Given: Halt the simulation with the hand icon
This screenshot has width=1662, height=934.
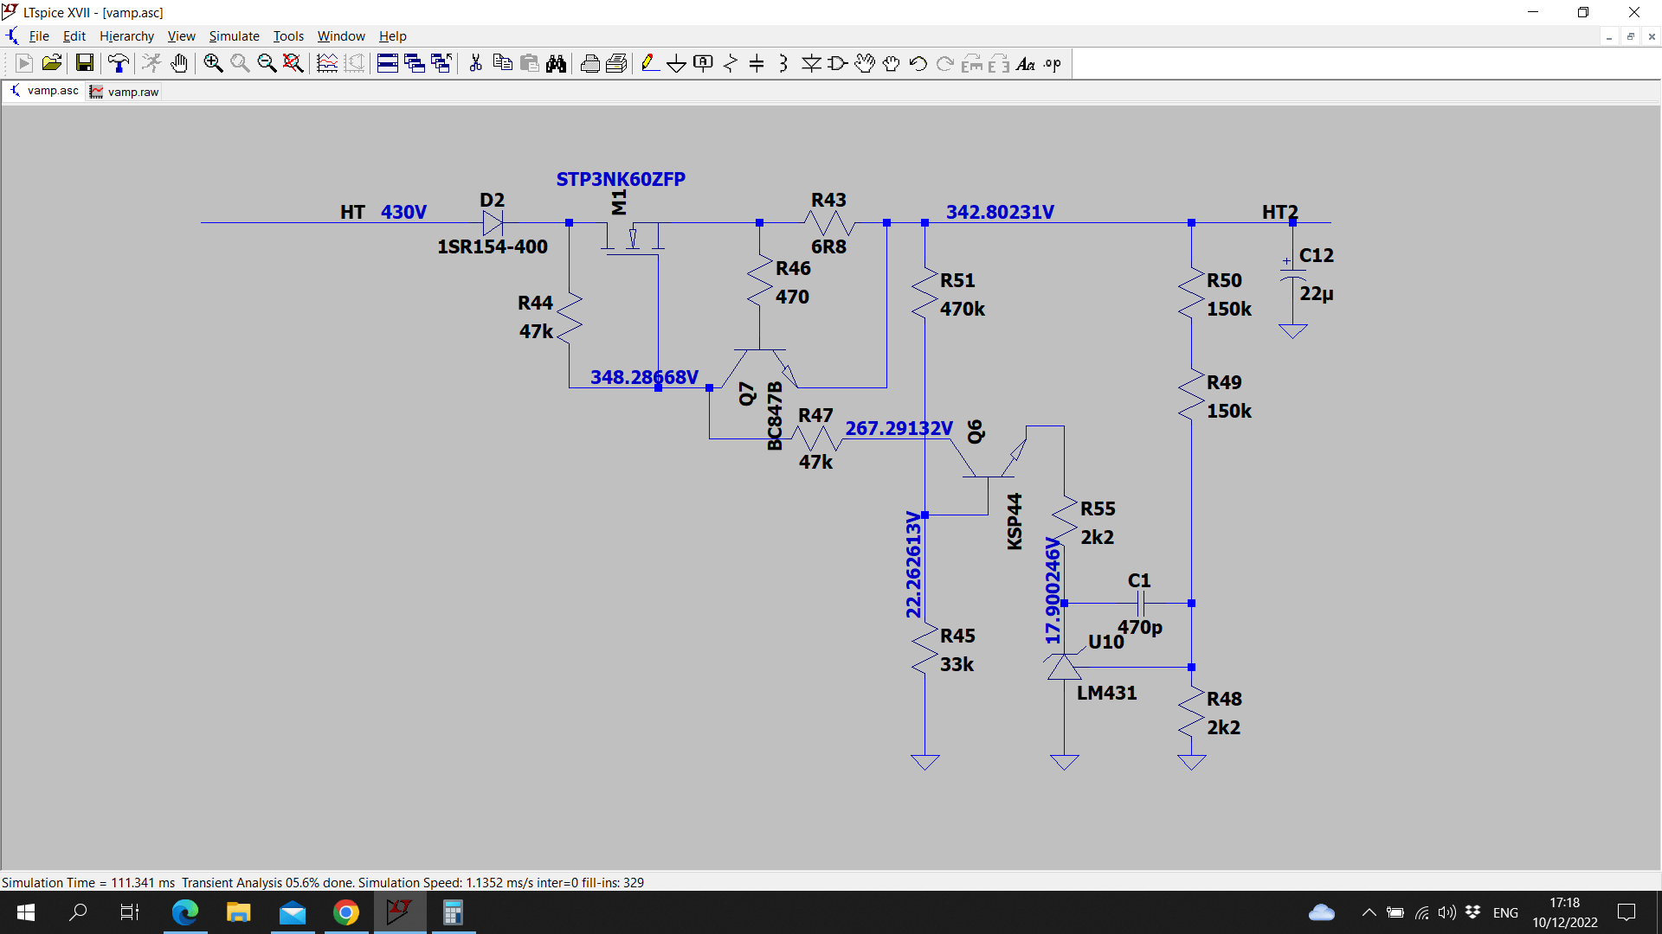Looking at the screenshot, I should pos(178,63).
